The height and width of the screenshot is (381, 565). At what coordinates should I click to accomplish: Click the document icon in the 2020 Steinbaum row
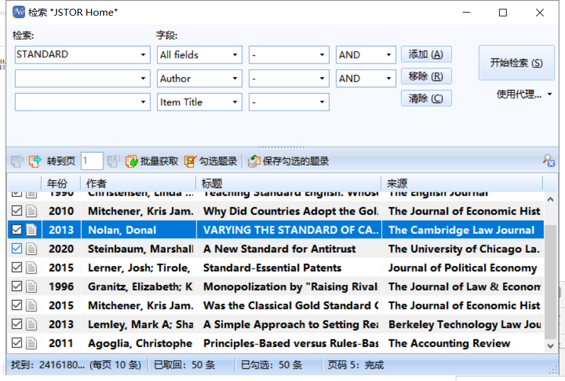click(x=31, y=249)
